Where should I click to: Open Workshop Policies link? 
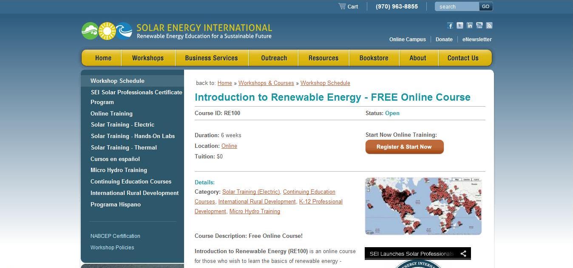[x=112, y=248]
